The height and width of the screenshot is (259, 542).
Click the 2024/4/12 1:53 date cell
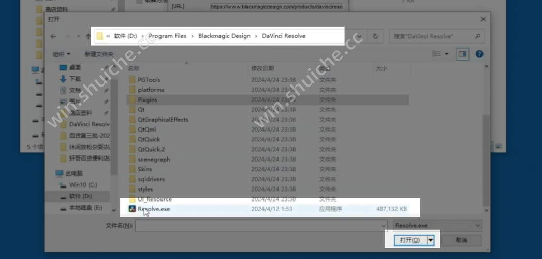click(272, 209)
